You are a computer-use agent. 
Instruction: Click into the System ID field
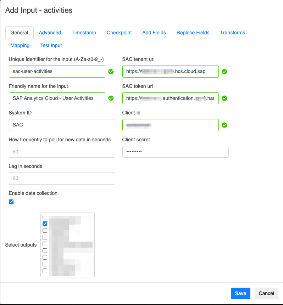pyautogui.click(x=62, y=125)
